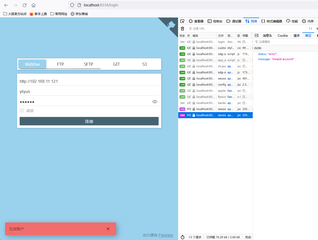Open the 控制台 console panel
Screen dimensions: 318x240
point(215,21)
